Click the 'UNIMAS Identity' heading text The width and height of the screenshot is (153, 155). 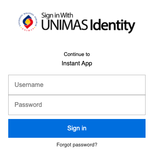[88, 25]
